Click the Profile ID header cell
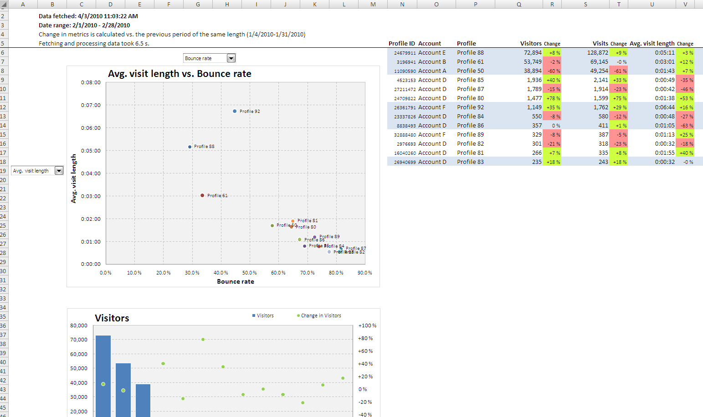The height and width of the screenshot is (417, 703). click(401, 44)
